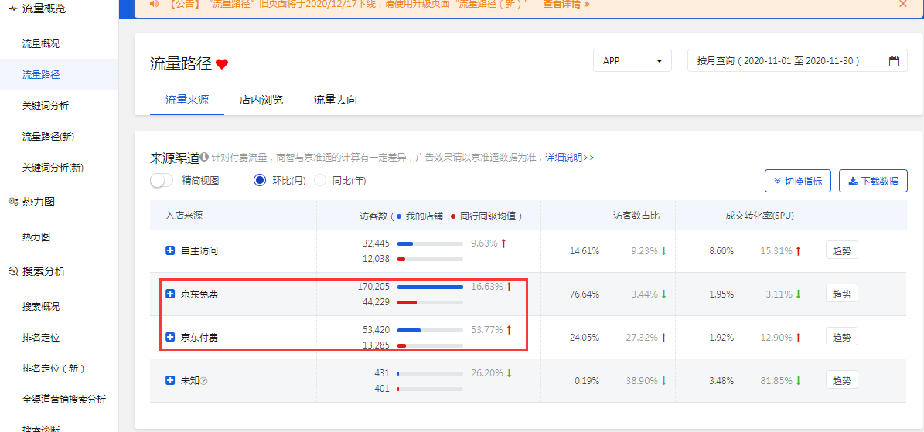The height and width of the screenshot is (432, 924).
Task: Click the 76.64% visitor share value
Action: (585, 294)
